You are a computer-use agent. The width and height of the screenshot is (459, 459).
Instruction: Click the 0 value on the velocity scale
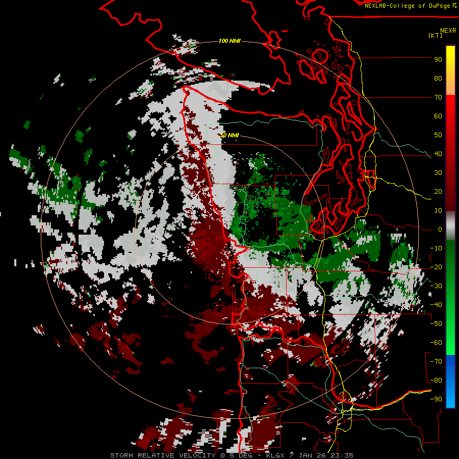[x=440, y=229]
